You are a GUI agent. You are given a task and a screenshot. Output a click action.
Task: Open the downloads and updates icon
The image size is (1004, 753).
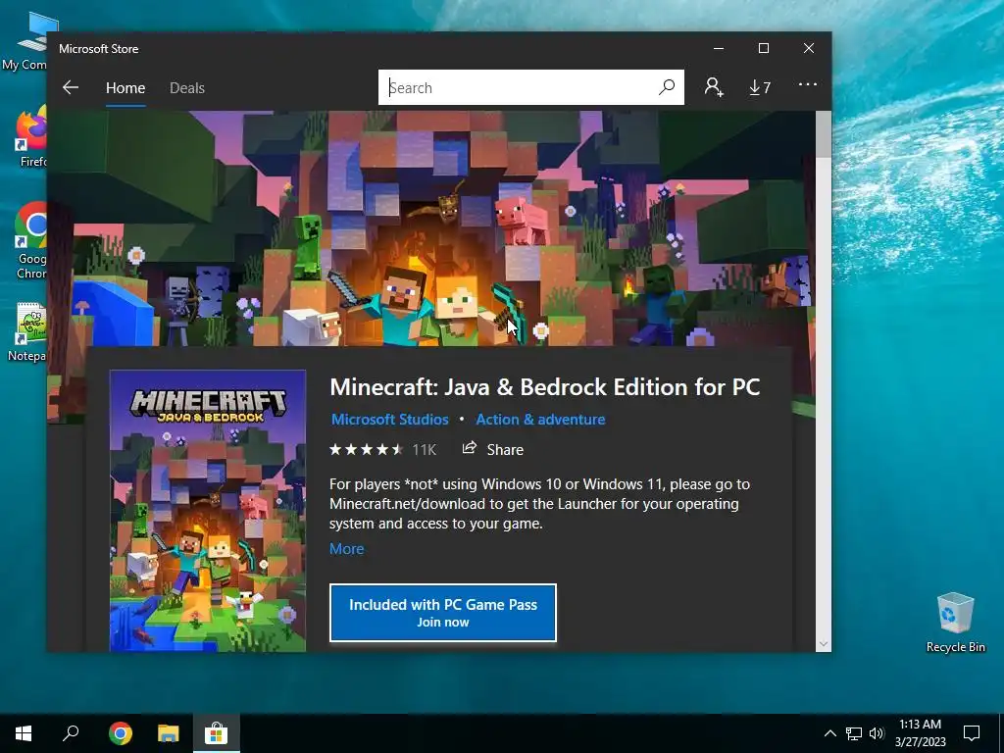coord(760,87)
